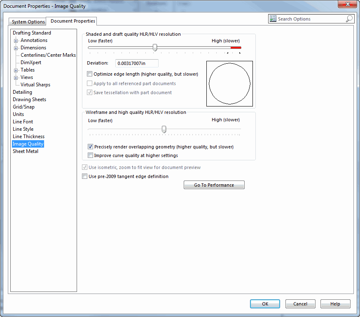Select Annotations in the tree

pos(34,40)
